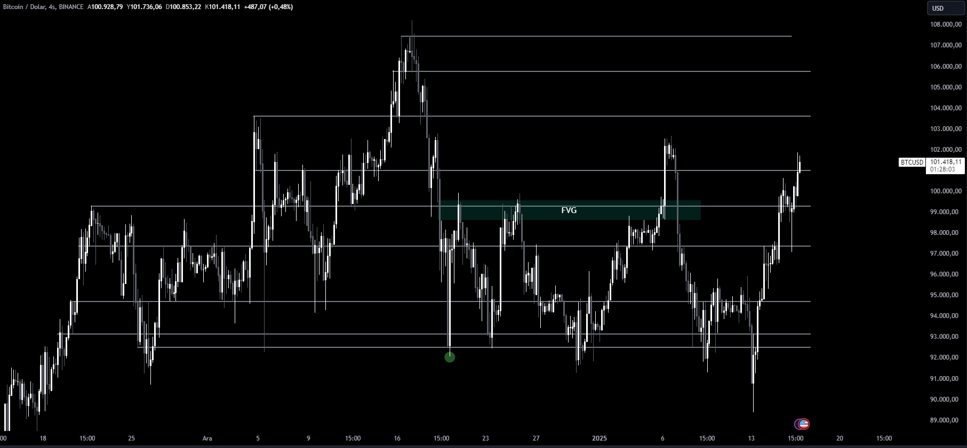Click the 89.000,00 price axis label
Viewport: 967px width, 448px height.
944,420
